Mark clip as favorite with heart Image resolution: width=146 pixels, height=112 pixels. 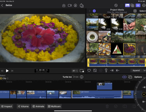[89, 70]
